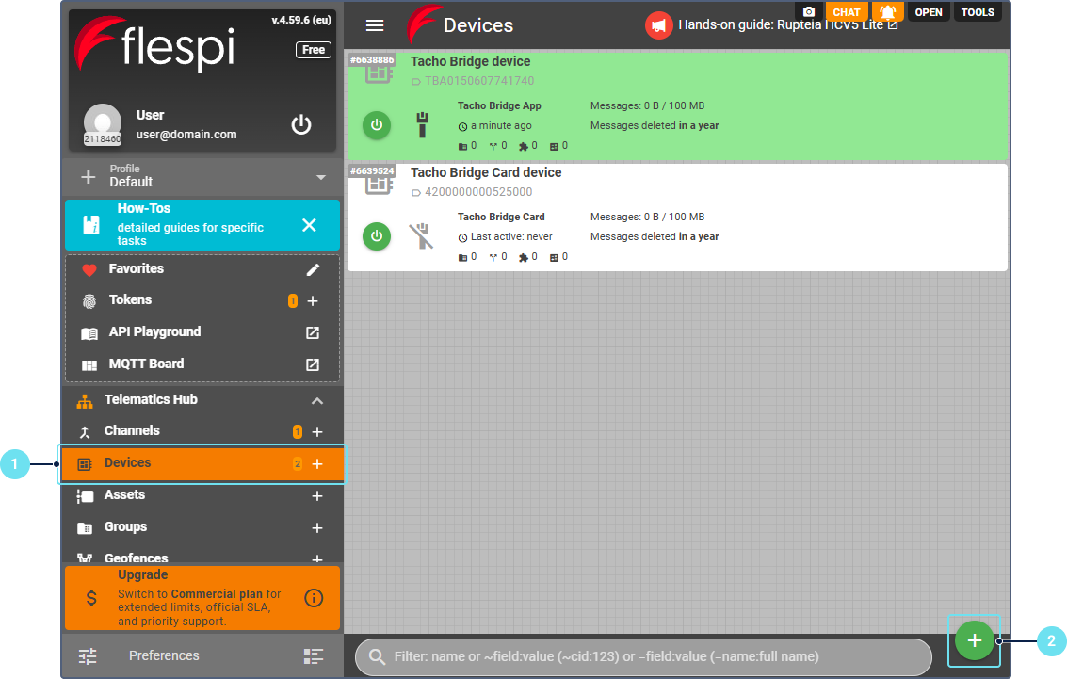Add a device via sidebar plus icon
The height and width of the screenshot is (679, 1067).
pyautogui.click(x=317, y=464)
